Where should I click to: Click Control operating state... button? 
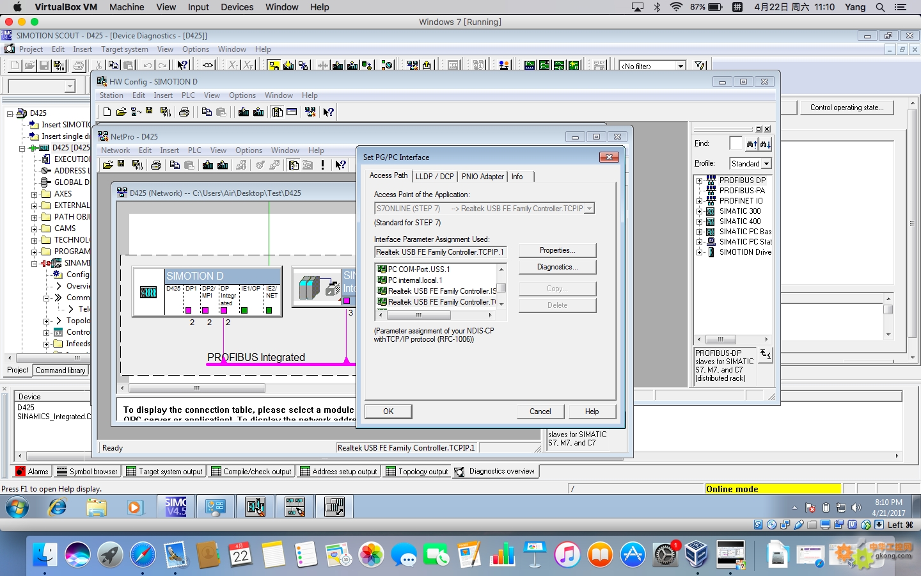click(847, 108)
